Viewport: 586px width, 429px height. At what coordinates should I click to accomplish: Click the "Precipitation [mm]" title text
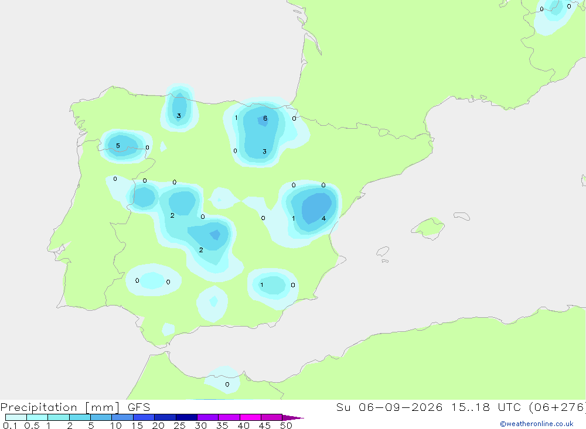point(60,407)
